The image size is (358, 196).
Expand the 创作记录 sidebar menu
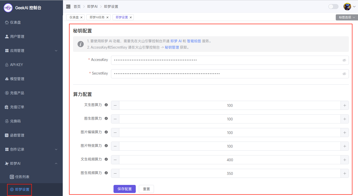pos(31,149)
